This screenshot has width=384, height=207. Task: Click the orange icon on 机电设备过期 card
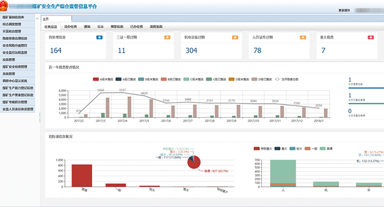point(235,37)
